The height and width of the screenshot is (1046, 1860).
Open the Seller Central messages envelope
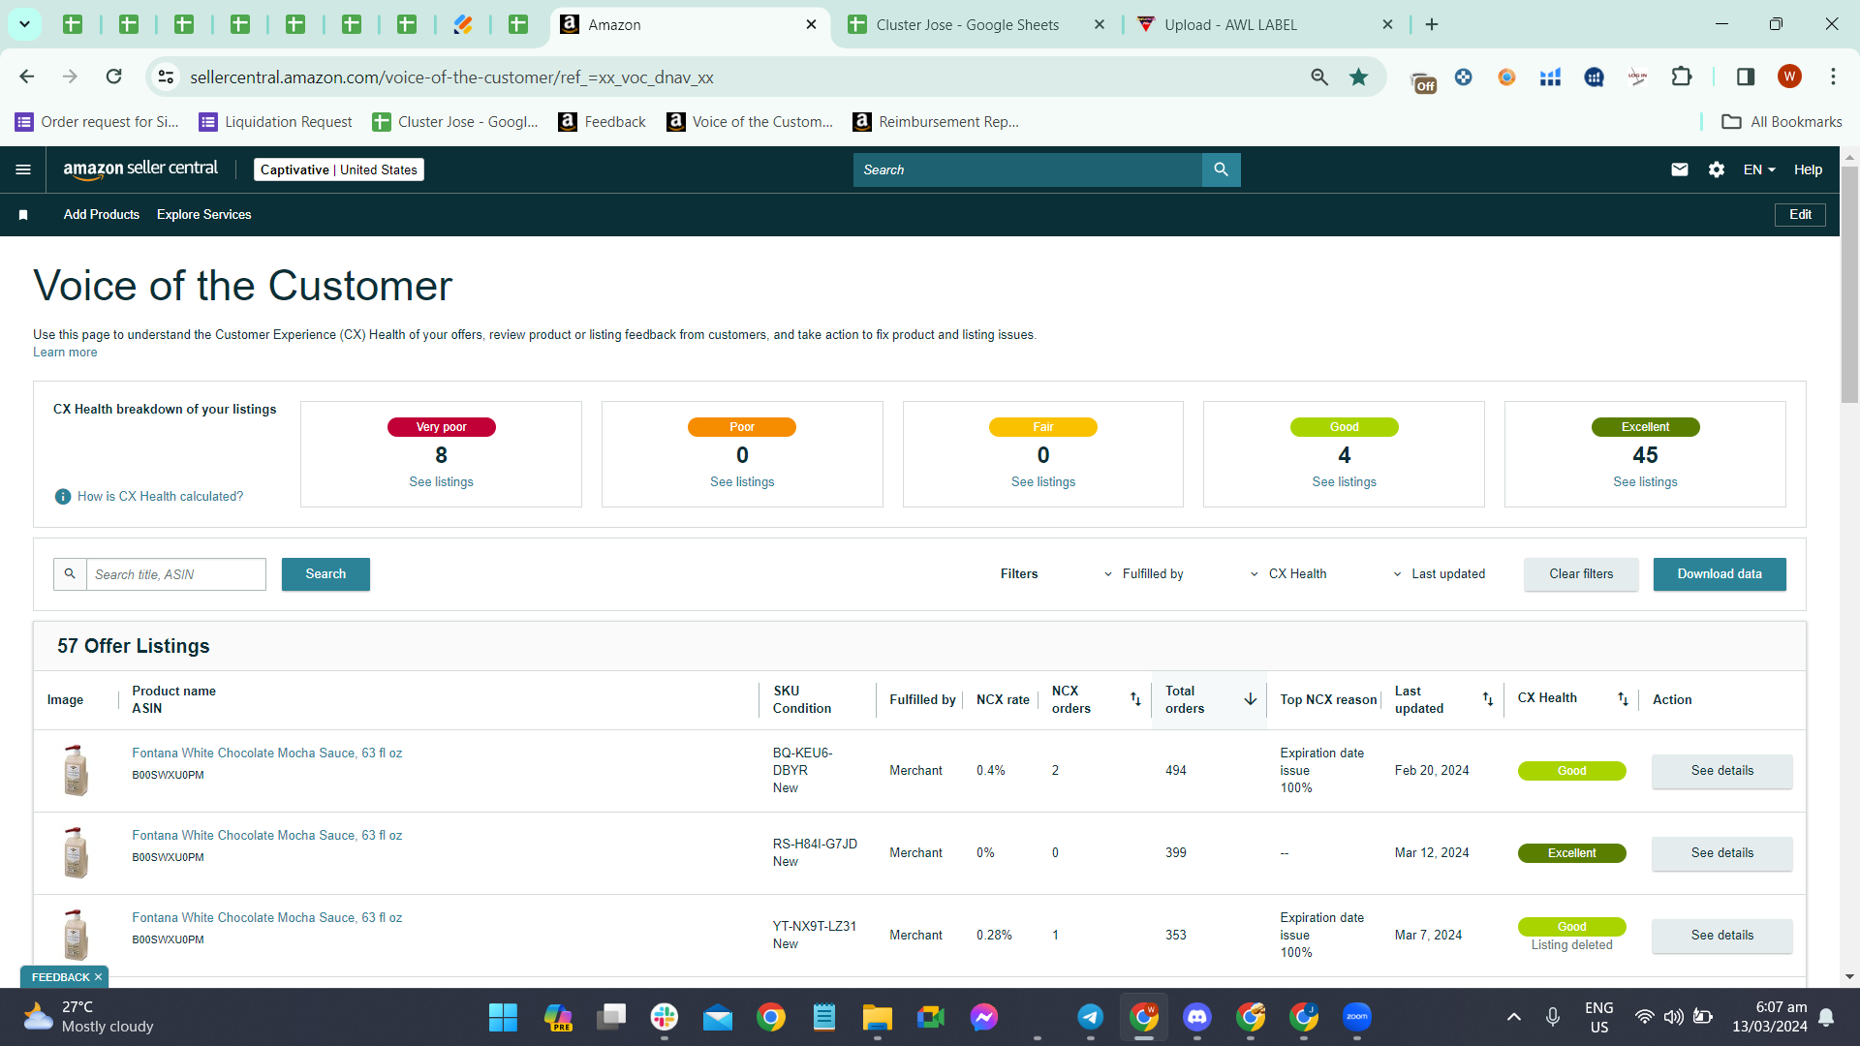(x=1680, y=169)
